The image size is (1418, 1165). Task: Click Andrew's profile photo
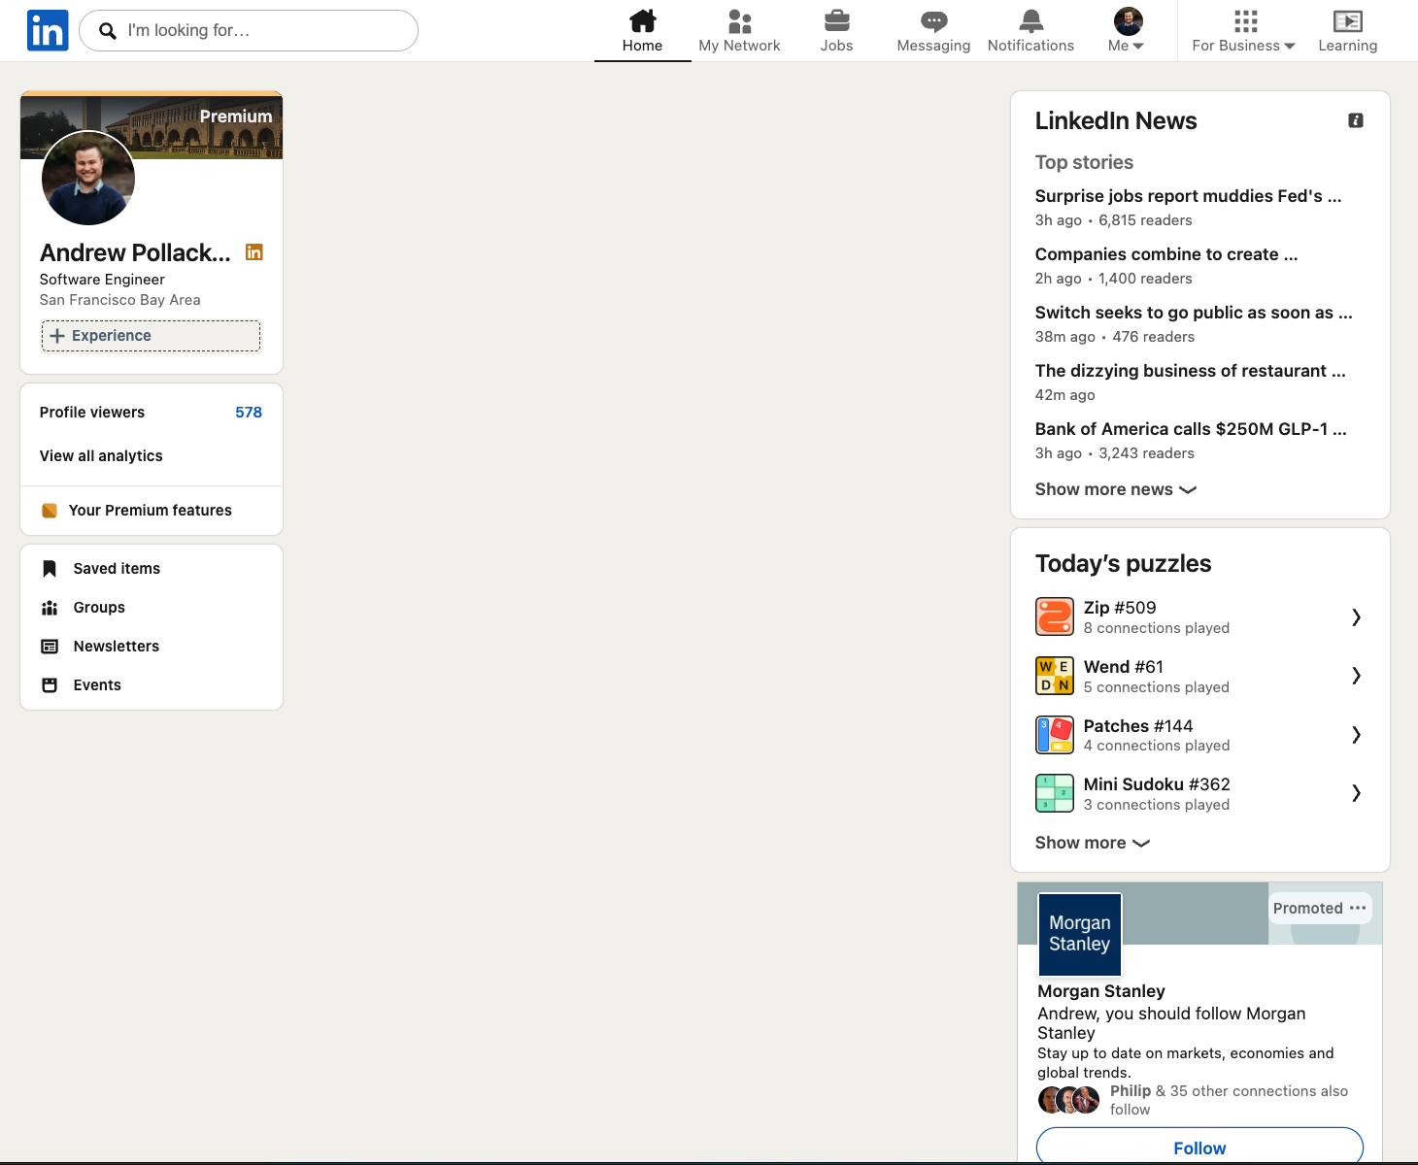point(88,179)
